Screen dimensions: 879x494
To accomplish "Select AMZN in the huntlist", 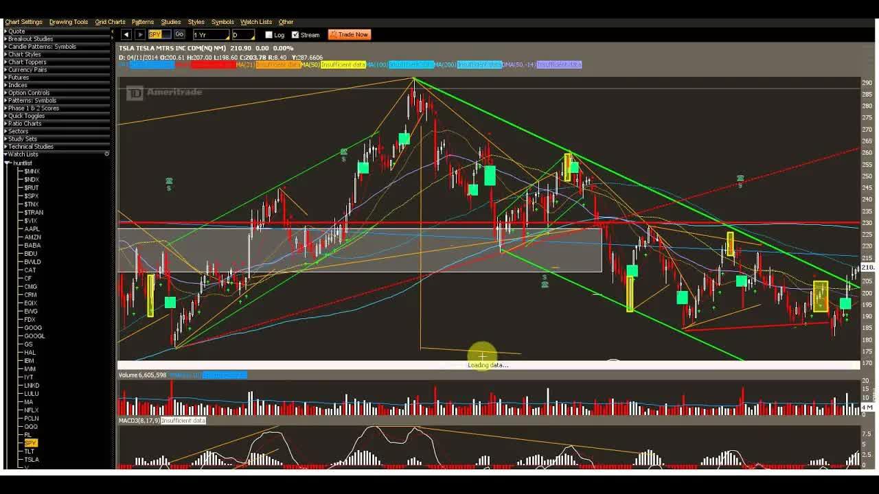I will pyautogui.click(x=32, y=237).
